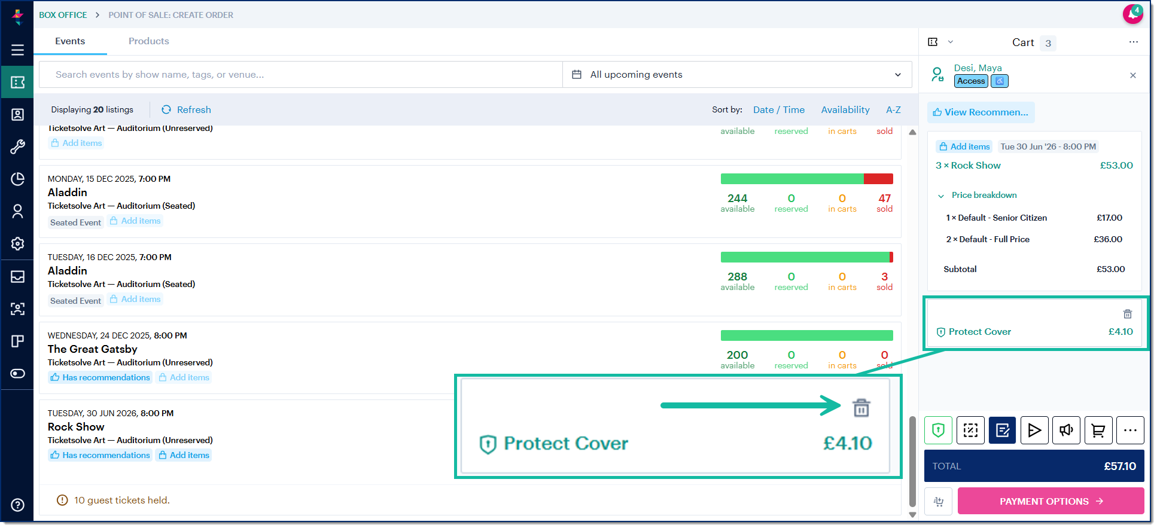Click the PAYMENT OPTIONS button
The width and height of the screenshot is (1157, 528).
[x=1051, y=501]
